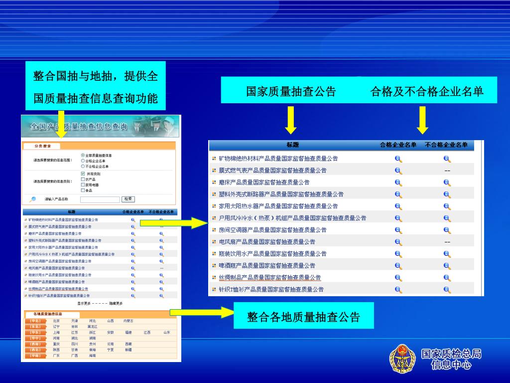Open qualified list for 房间空调器 in enlarged table
The width and height of the screenshot is (510, 383).
coord(398,230)
